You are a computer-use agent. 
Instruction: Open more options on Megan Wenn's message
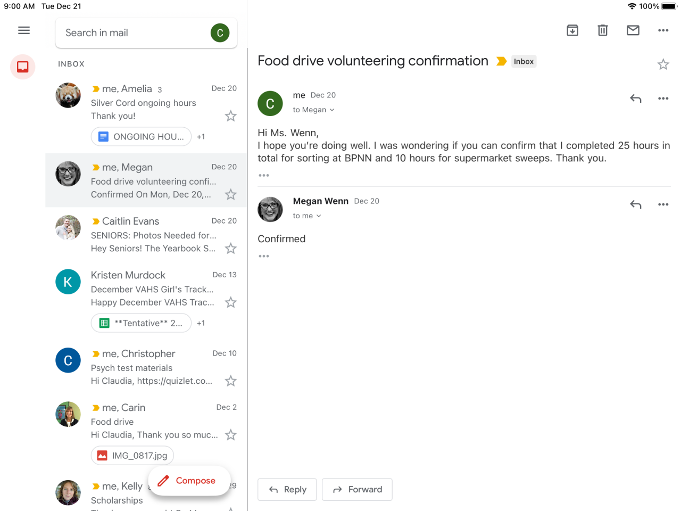[x=663, y=204]
